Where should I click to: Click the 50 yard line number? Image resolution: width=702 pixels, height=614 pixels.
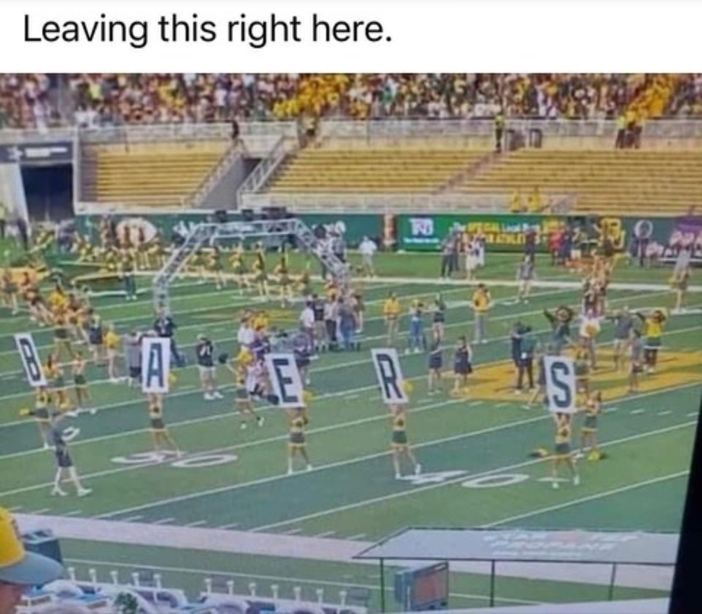coord(175,460)
